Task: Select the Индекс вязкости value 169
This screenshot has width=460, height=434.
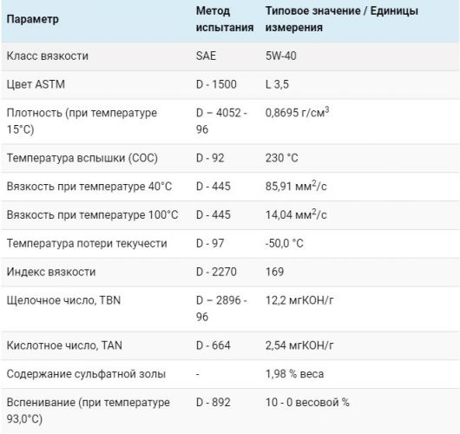Action: coord(274,272)
